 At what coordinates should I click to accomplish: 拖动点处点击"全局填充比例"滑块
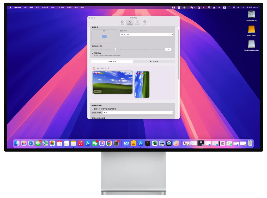coord(116,49)
